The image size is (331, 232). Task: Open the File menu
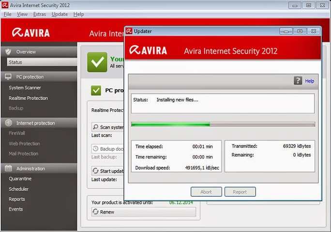[7, 14]
